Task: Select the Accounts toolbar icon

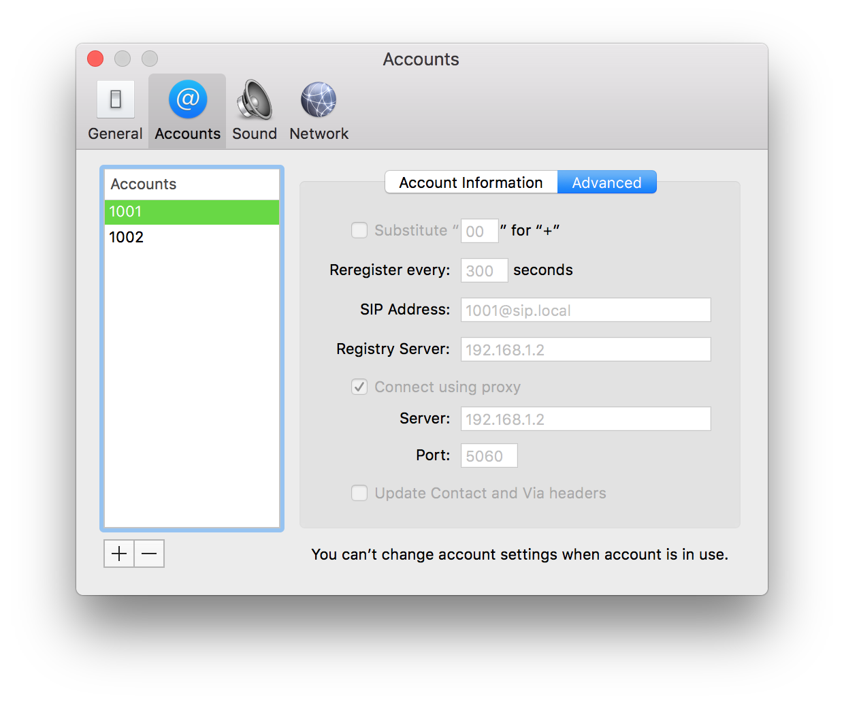Action: (x=188, y=111)
